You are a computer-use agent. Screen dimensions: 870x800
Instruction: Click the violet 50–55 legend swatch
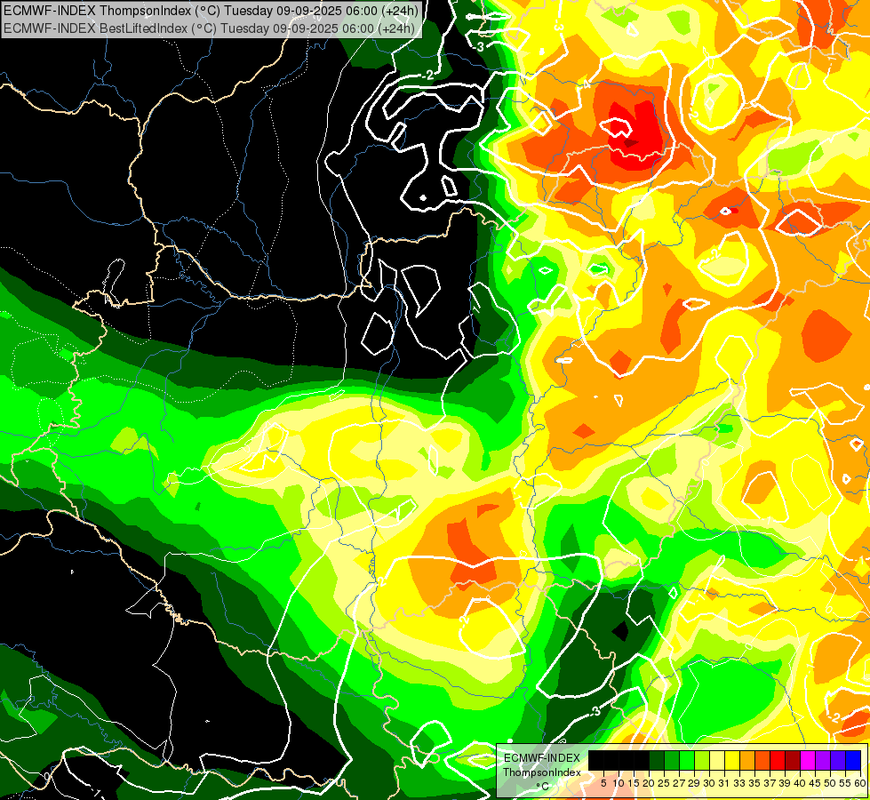pos(838,760)
